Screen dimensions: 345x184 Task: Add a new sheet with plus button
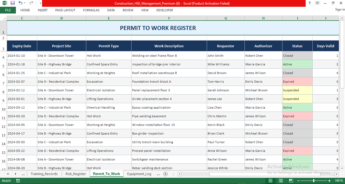coord(165,174)
